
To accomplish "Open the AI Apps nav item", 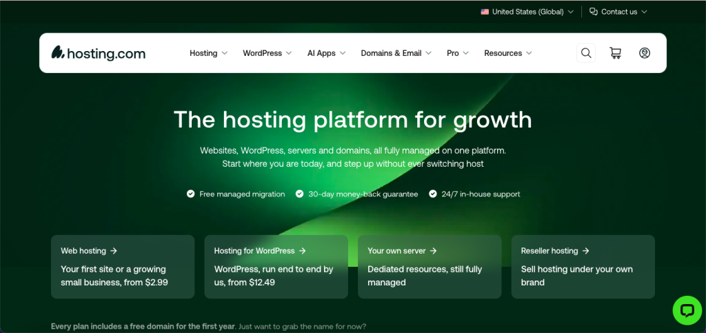I will (327, 53).
